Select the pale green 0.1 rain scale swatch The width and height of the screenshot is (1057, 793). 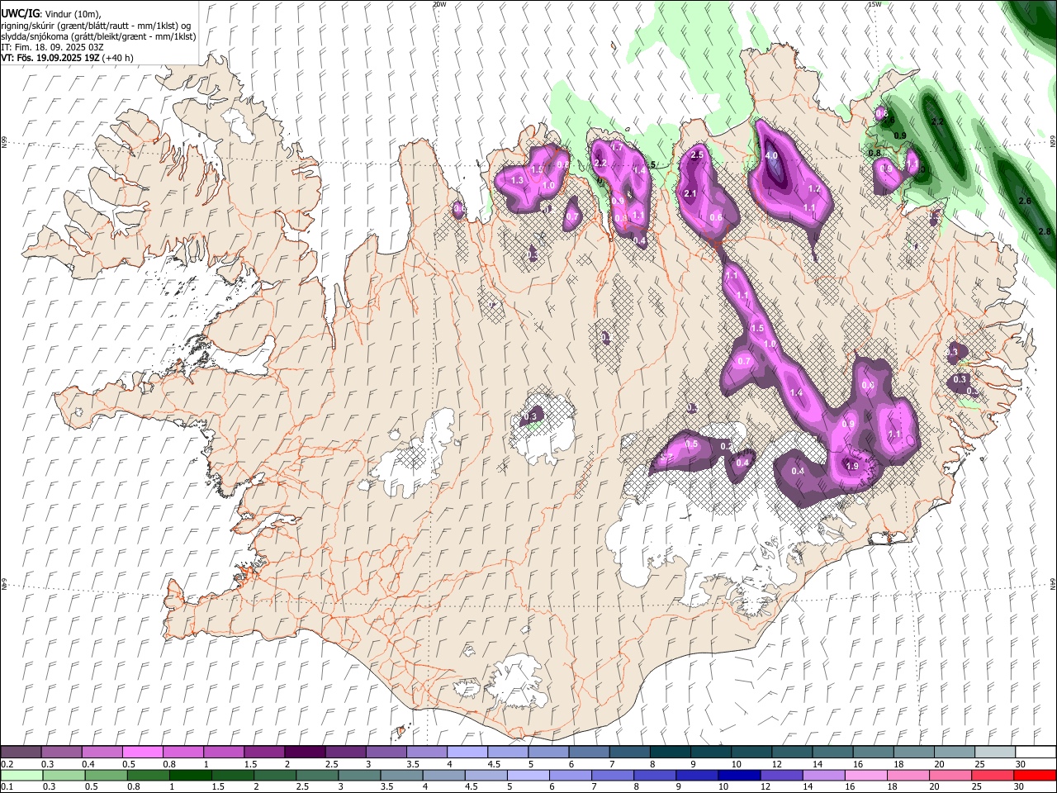(x=21, y=775)
